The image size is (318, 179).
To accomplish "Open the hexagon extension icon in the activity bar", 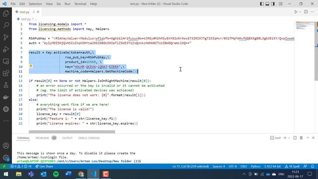I will point(6,109).
